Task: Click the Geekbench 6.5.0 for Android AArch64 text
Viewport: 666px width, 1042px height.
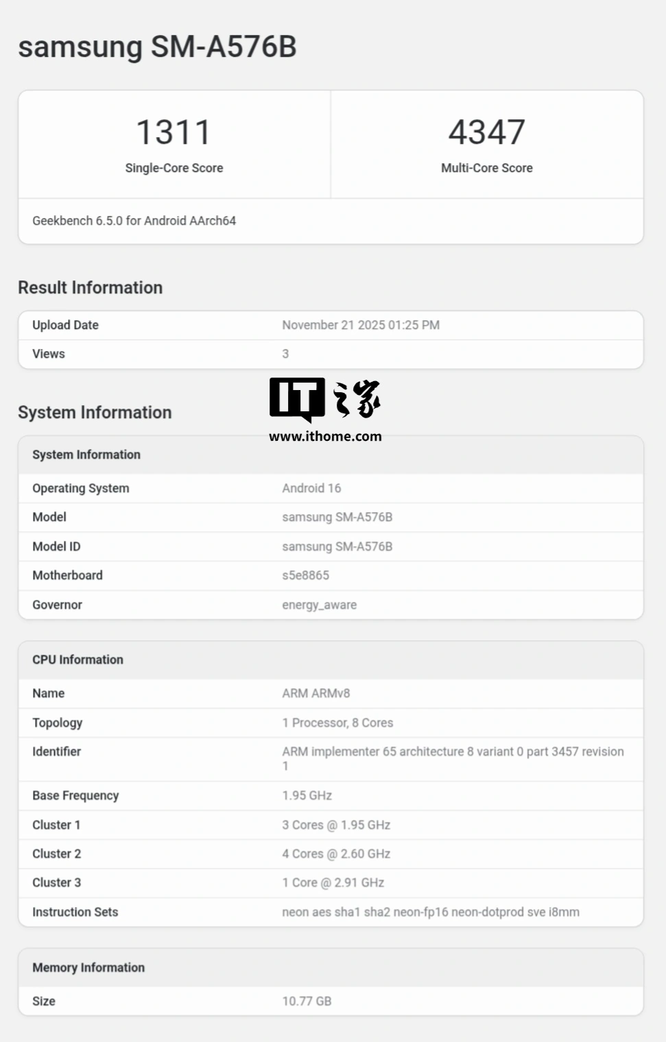Action: pos(134,221)
